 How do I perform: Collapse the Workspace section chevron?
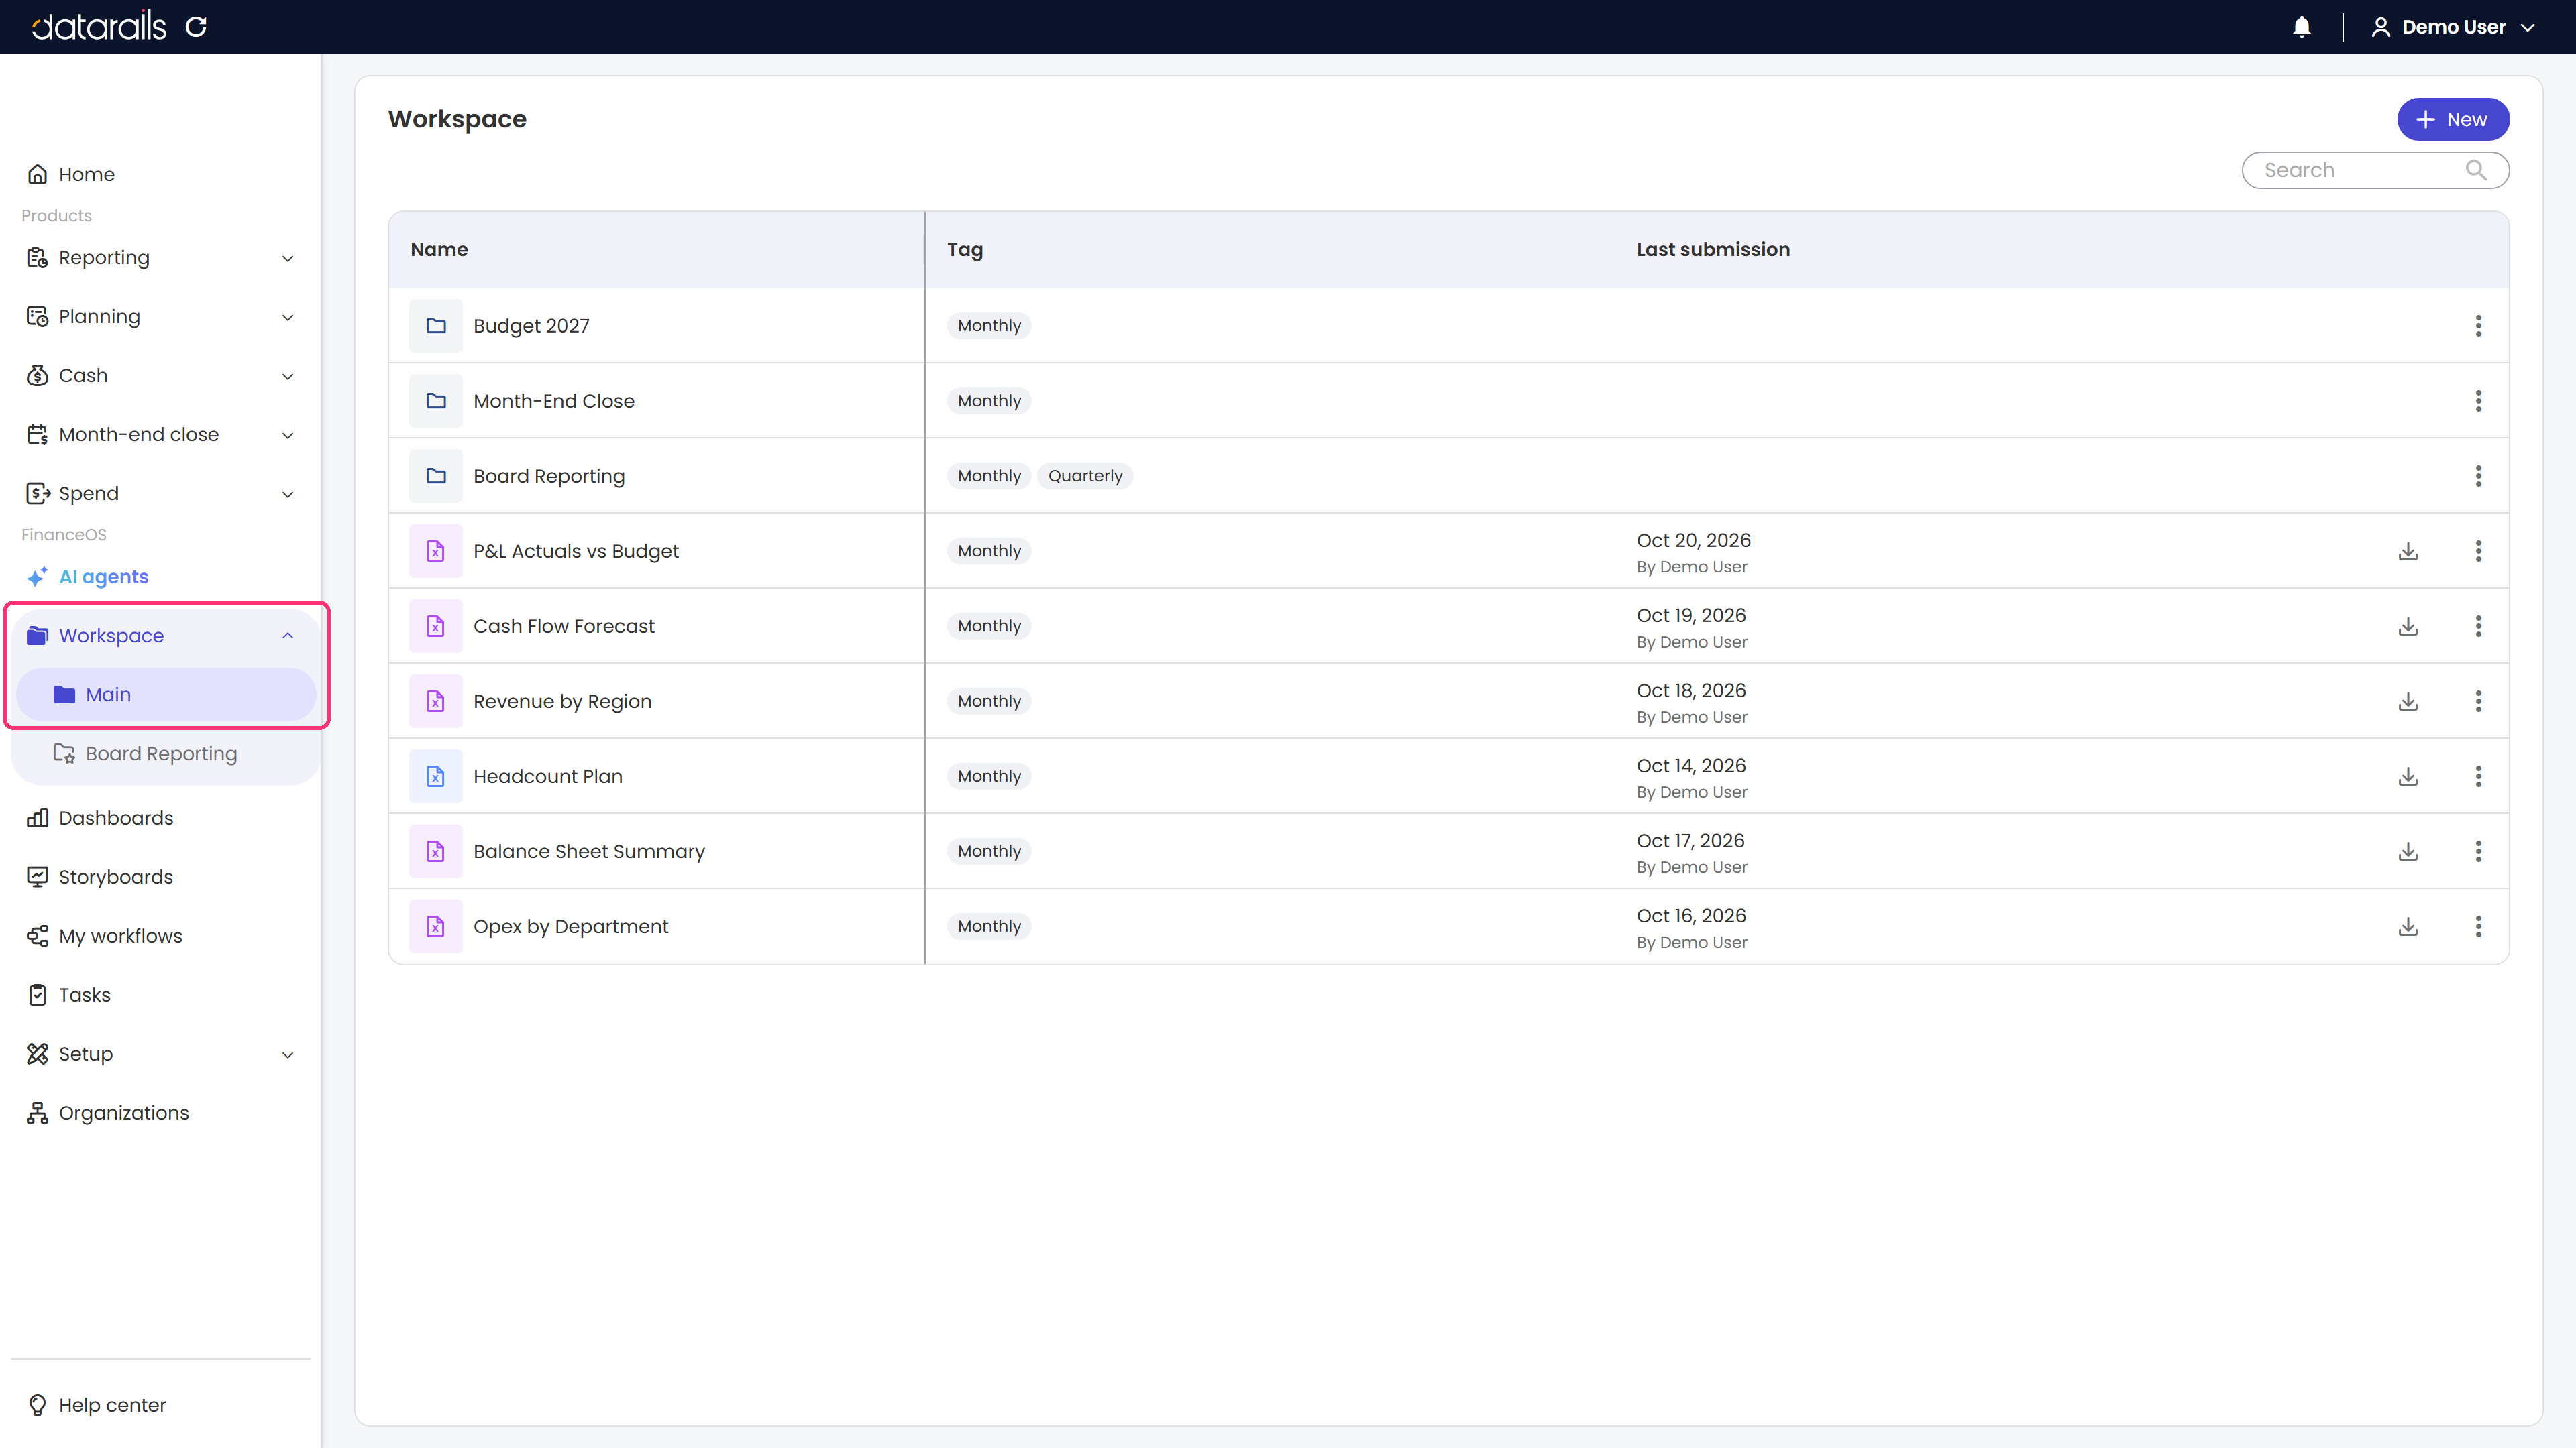click(288, 636)
